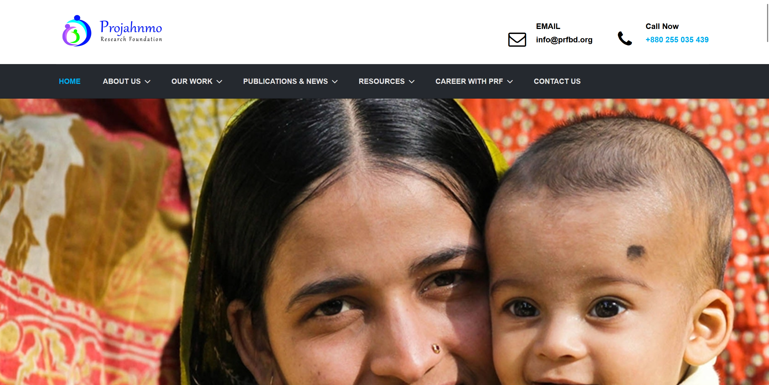Select the Resources menu label
This screenshot has width=769, height=385.
(381, 81)
